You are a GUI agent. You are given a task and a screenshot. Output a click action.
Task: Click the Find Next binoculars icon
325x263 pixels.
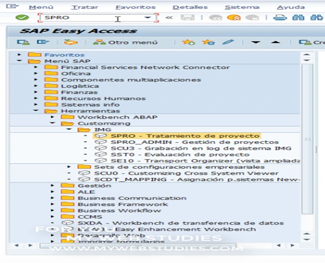[317, 18]
